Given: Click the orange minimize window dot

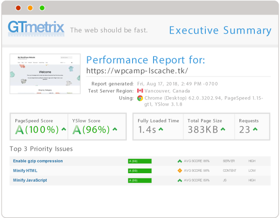Looking at the screenshot, I should [x=30, y=8].
